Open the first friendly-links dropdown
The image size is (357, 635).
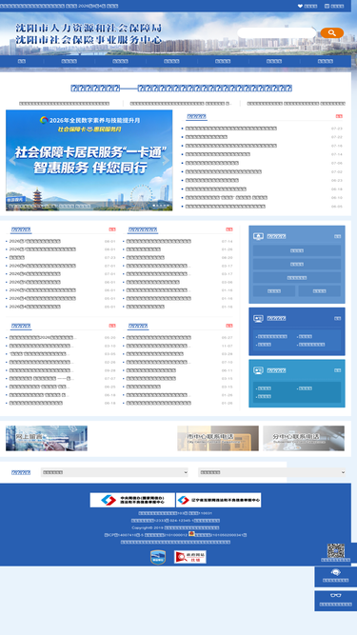point(114,472)
